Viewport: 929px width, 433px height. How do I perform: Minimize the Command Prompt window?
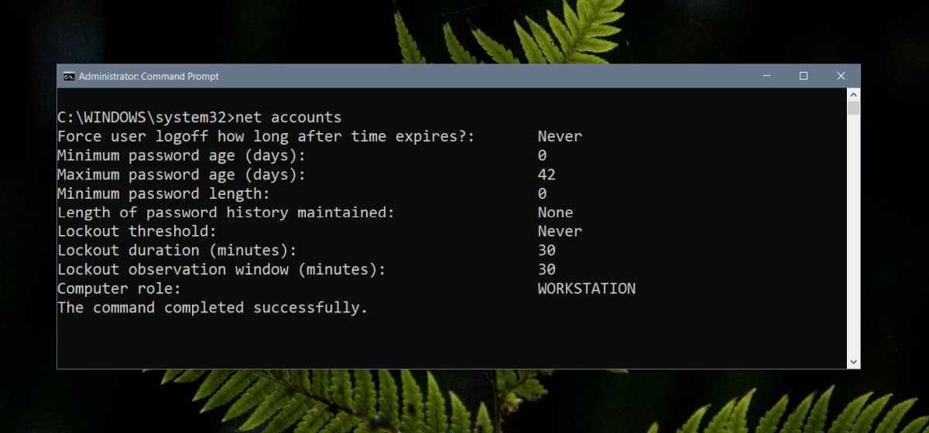coord(766,76)
